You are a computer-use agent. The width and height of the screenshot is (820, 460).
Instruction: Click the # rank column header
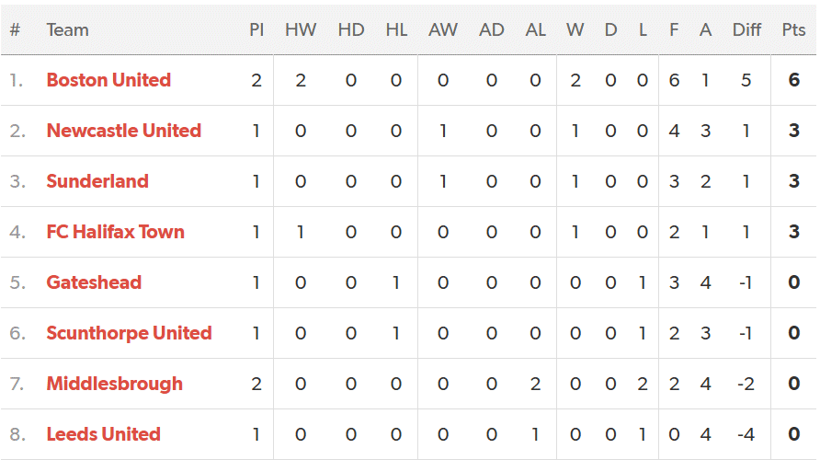[15, 29]
